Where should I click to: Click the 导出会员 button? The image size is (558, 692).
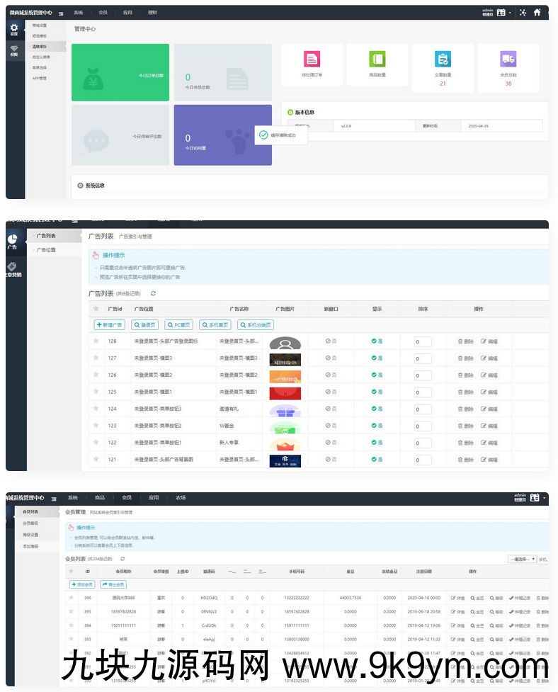coord(113,584)
